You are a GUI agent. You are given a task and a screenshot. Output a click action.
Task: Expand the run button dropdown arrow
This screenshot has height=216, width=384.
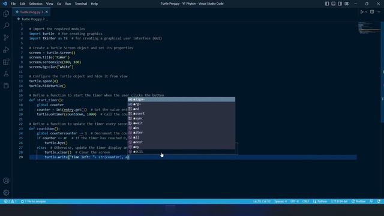click(x=366, y=12)
